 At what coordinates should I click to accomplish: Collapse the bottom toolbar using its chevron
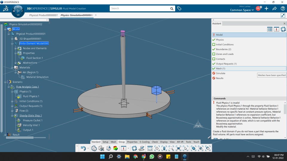[77, 146]
